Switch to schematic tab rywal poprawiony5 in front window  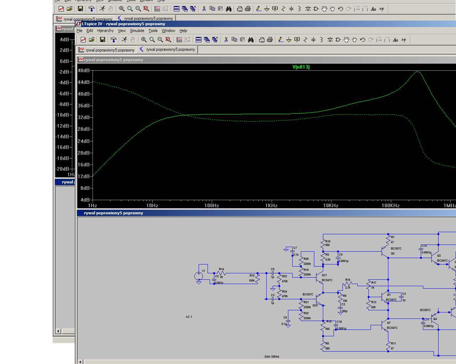tap(167, 49)
